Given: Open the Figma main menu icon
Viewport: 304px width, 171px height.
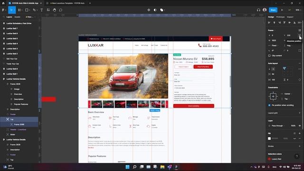Looking at the screenshot, I should (x=3, y=10).
